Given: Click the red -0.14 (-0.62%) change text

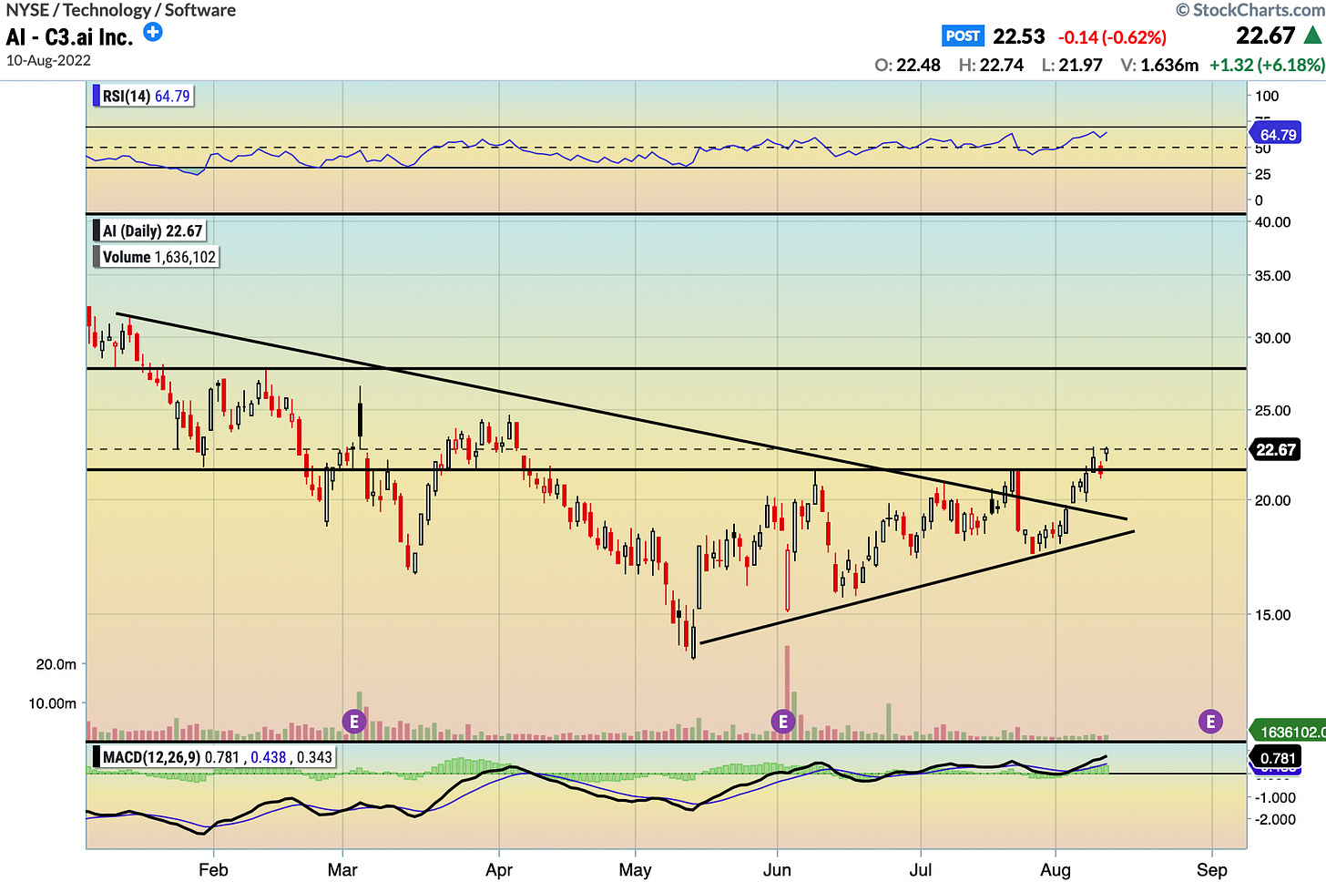Looking at the screenshot, I should point(1112,37).
